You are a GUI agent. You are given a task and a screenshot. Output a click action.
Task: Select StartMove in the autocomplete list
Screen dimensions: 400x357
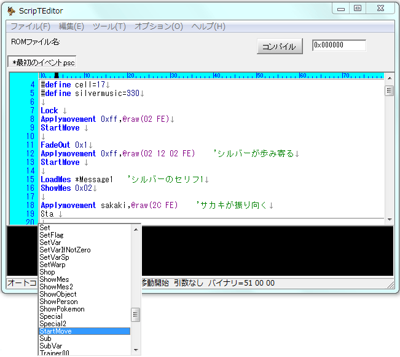[85, 331]
